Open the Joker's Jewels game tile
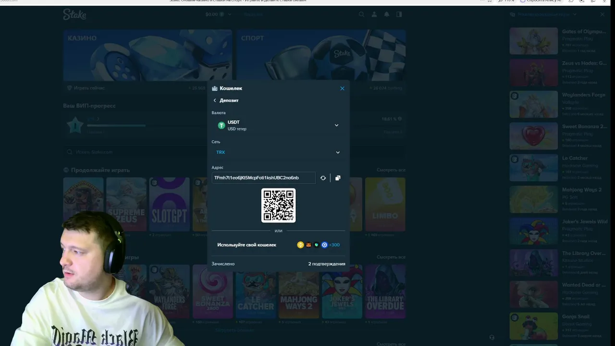 tap(342, 291)
